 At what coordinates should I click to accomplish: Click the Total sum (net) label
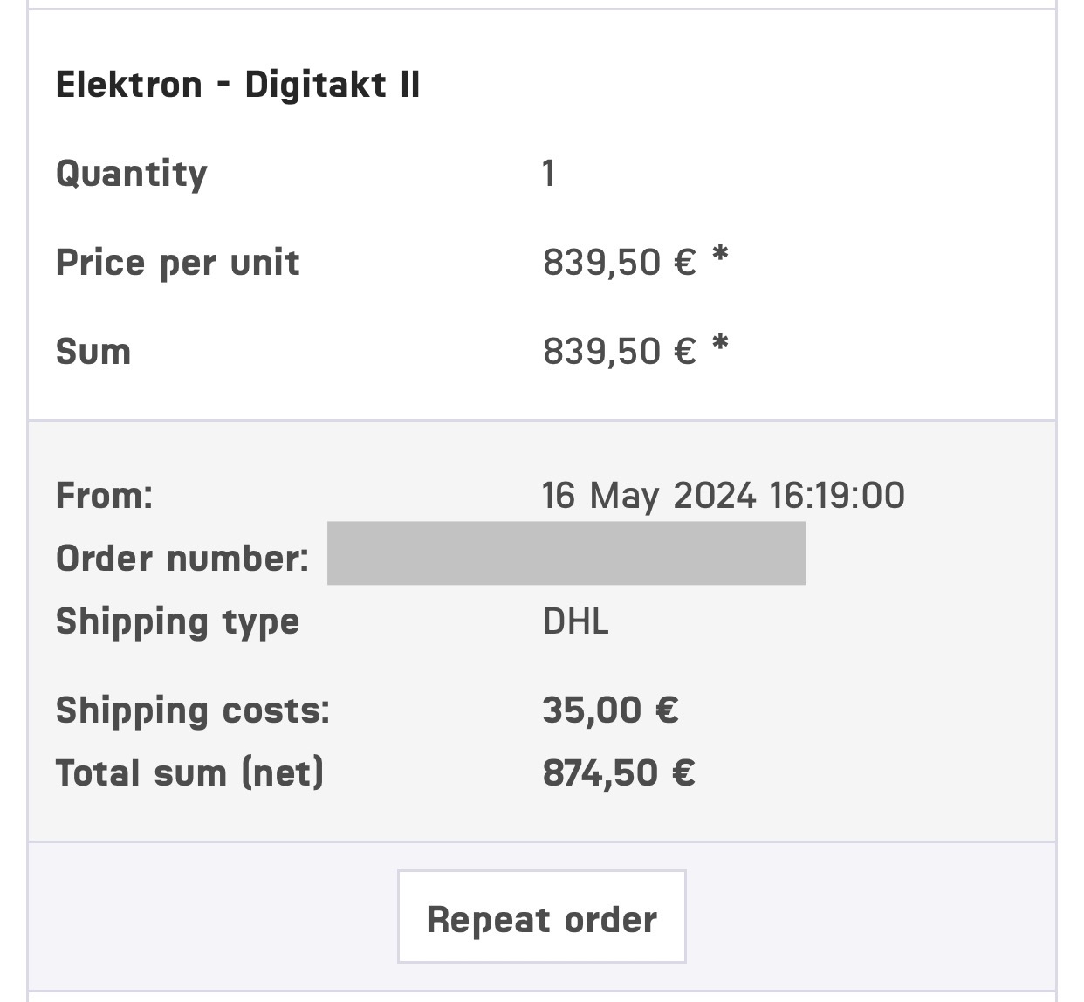[189, 773]
